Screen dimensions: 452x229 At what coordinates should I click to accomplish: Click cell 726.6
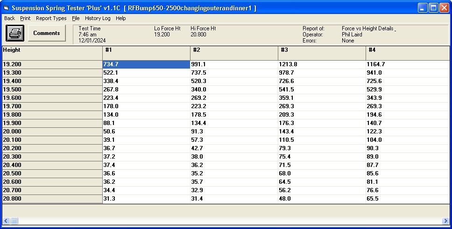pos(322,81)
